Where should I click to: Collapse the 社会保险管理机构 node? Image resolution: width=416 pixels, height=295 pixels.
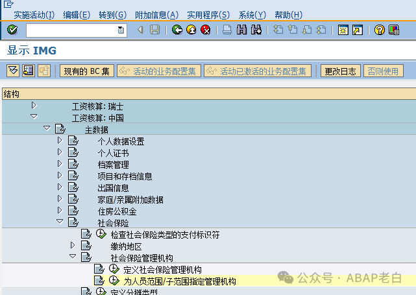click(73, 256)
